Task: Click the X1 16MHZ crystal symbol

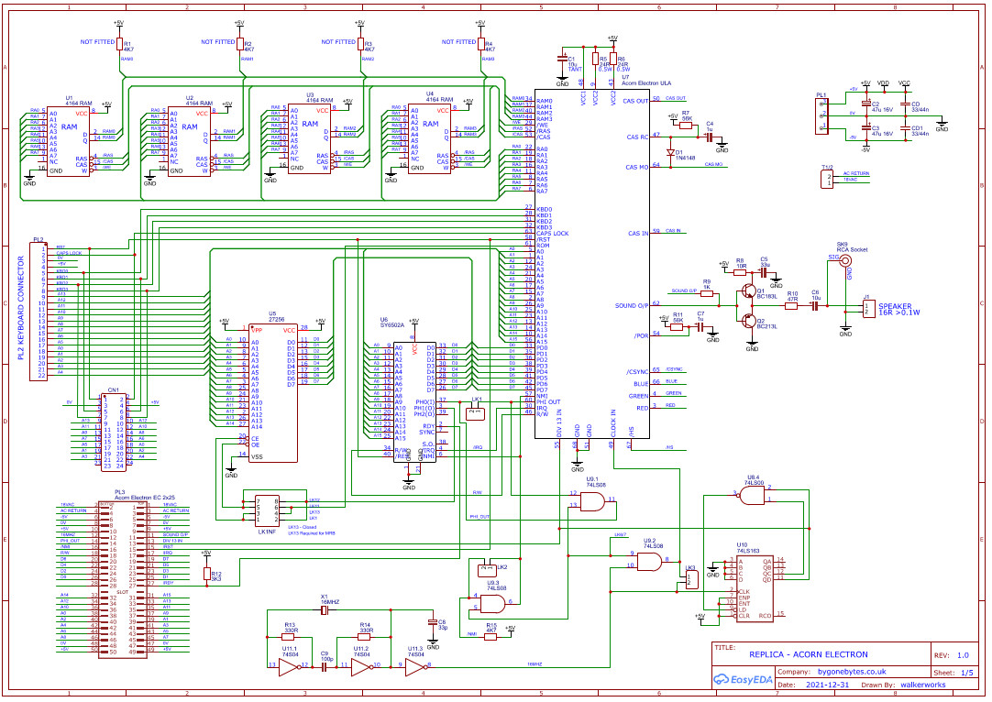Action: 325,610
